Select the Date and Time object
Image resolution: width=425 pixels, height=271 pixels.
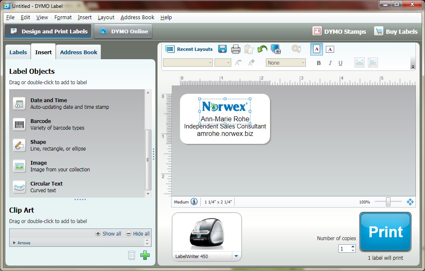click(x=77, y=104)
